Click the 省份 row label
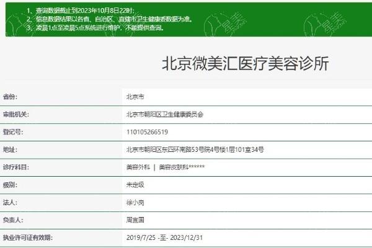The image size is (372, 248). (11, 97)
